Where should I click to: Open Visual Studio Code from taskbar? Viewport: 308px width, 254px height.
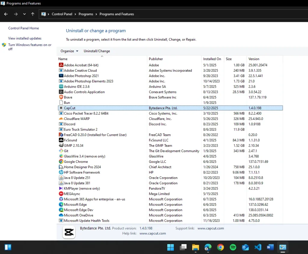click(258, 247)
